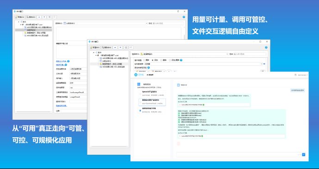Click blue grid icon atop front window sidebar
The width and height of the screenshot is (319, 169).
(x=139, y=84)
